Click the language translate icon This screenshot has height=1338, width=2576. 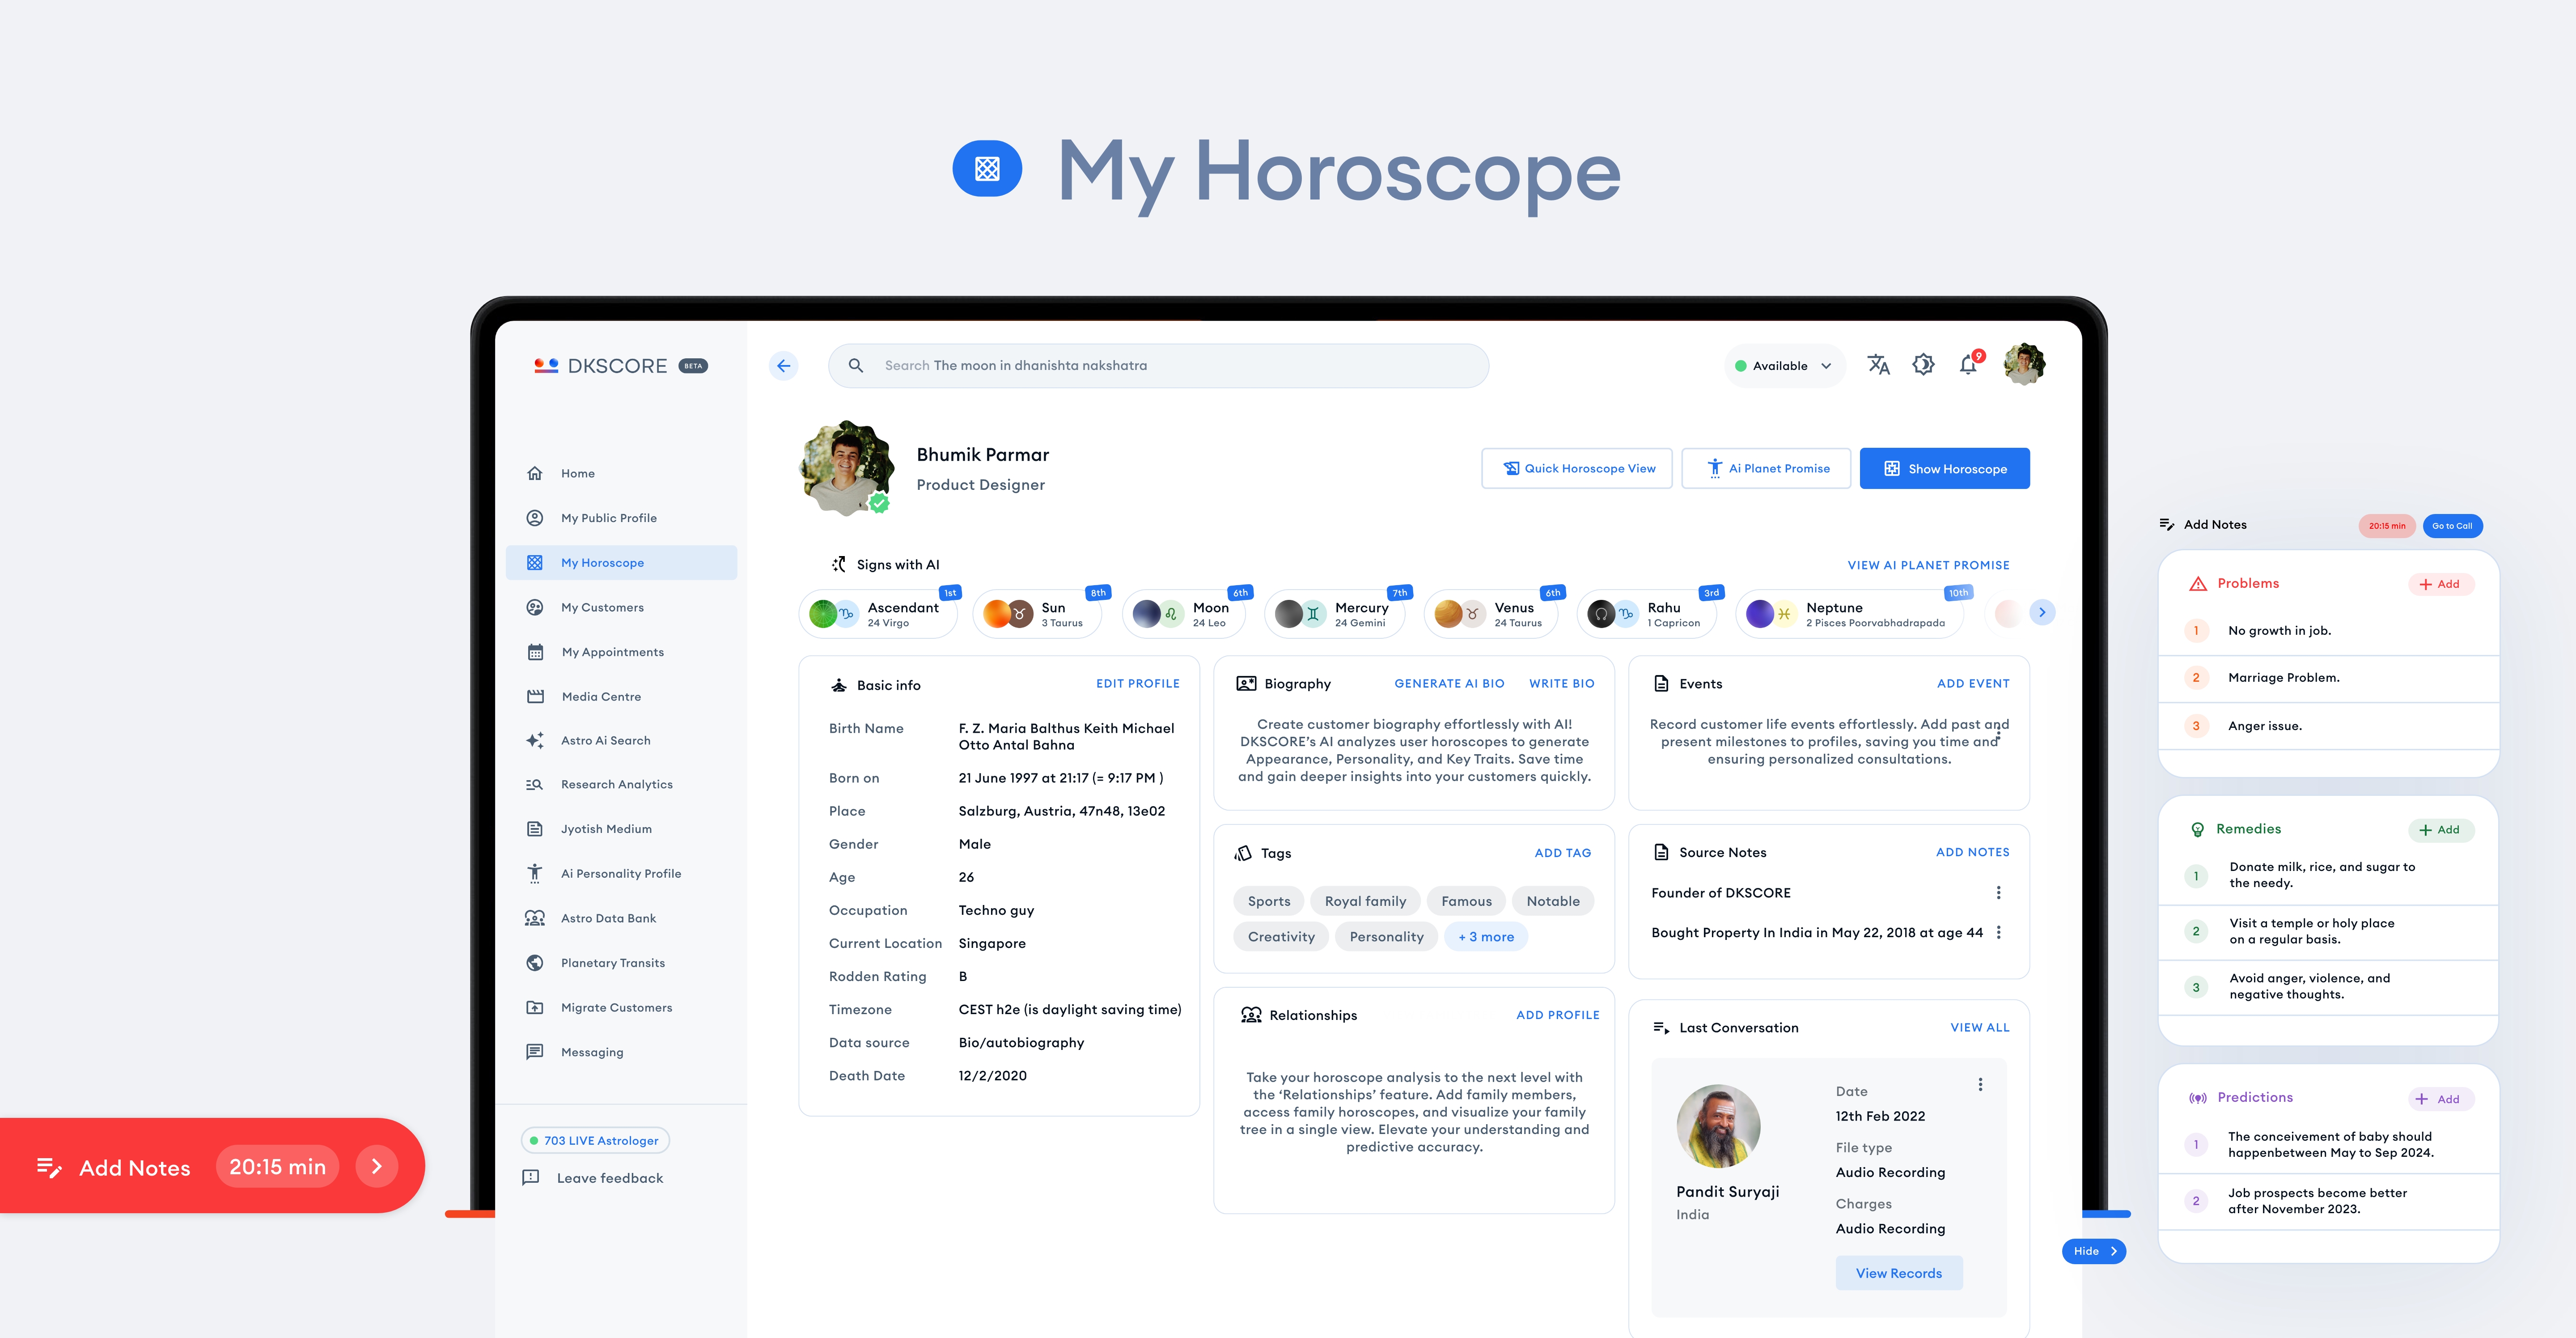pos(1878,365)
